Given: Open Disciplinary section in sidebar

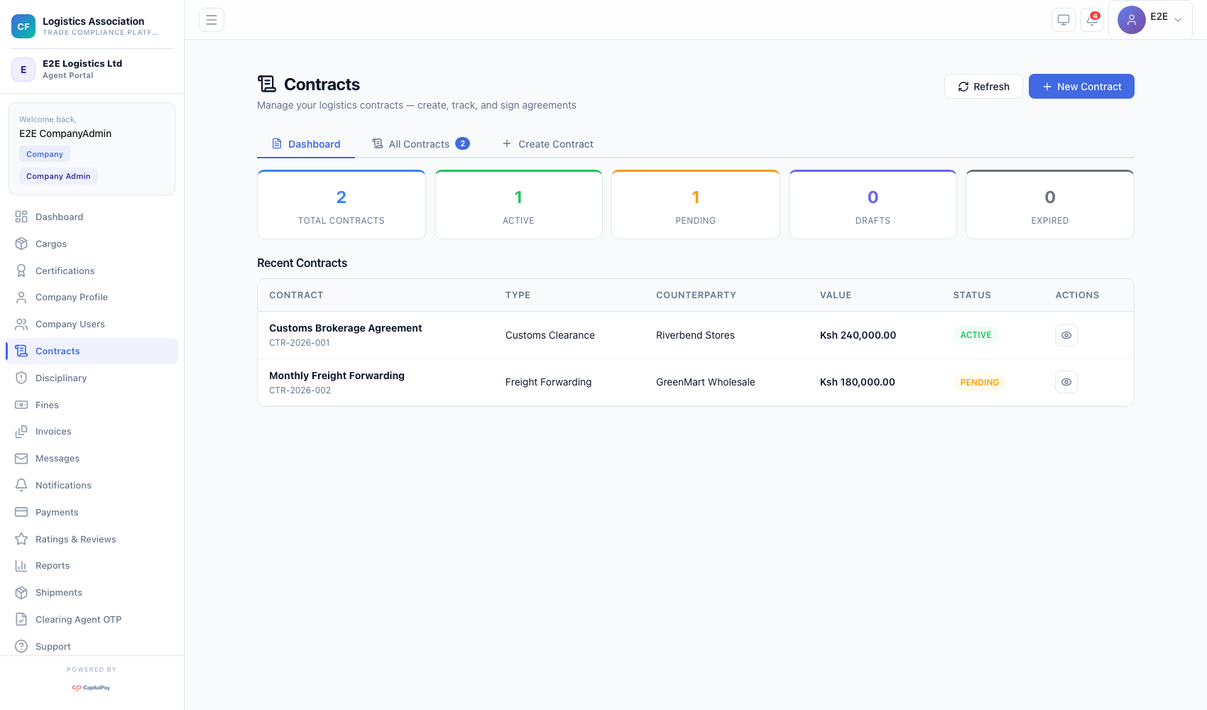Looking at the screenshot, I should pyautogui.click(x=61, y=378).
